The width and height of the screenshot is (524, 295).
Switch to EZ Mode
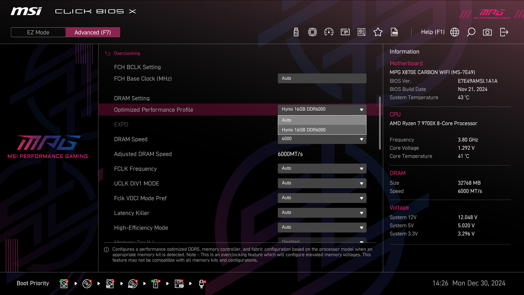[38, 32]
